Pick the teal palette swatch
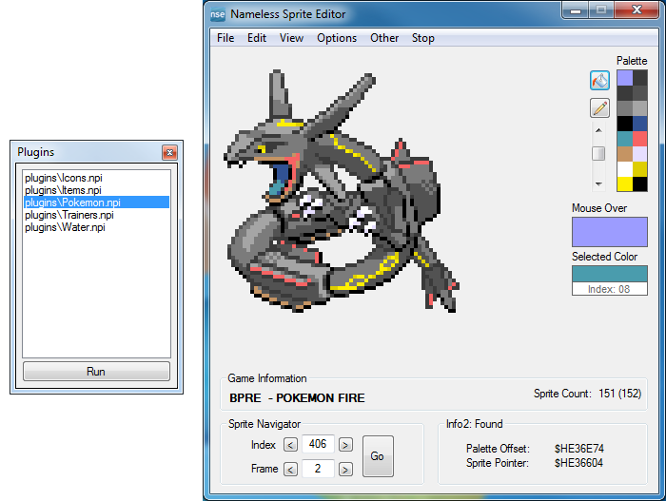The height and width of the screenshot is (501, 666). click(x=625, y=139)
